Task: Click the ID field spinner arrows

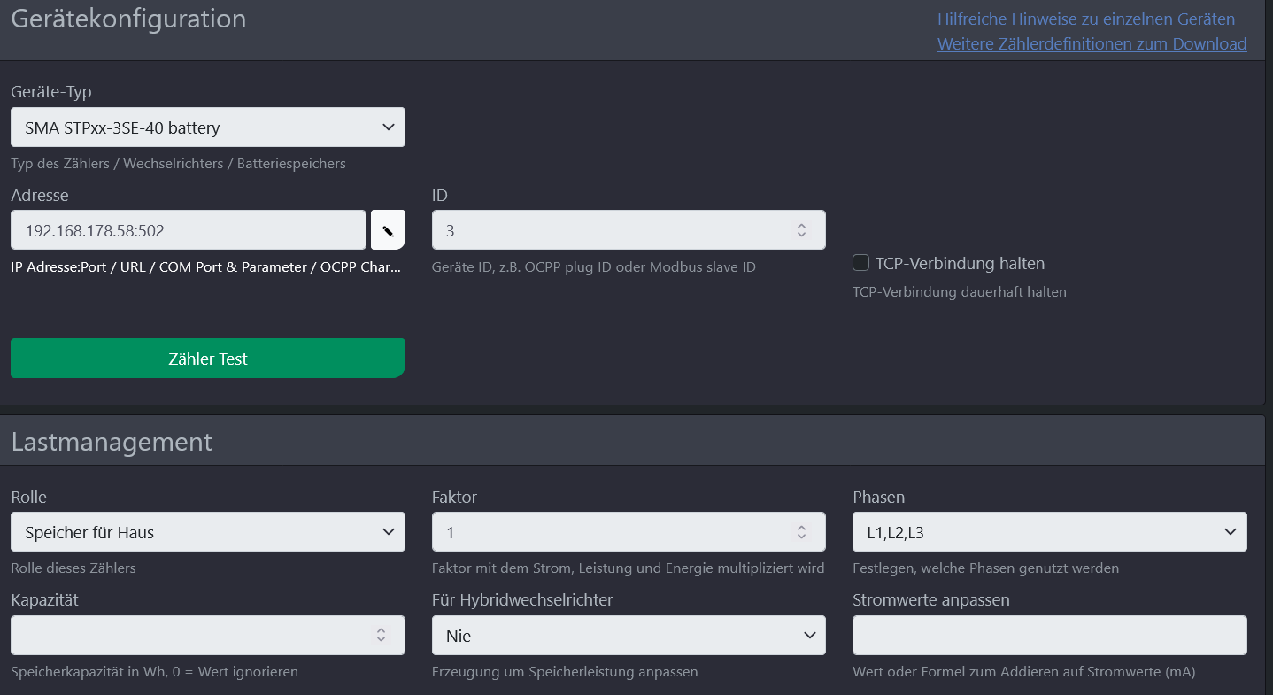Action: pos(801,230)
